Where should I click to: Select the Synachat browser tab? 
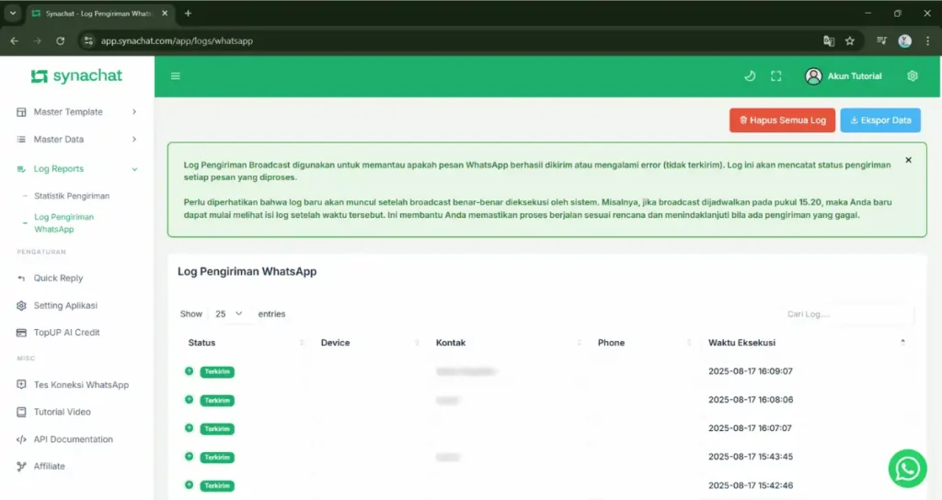pyautogui.click(x=99, y=13)
